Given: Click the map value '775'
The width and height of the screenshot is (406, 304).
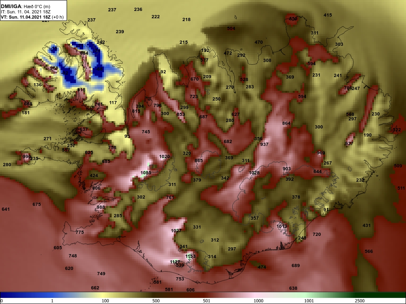Looking at the screenshot, I should click(x=80, y=232).
